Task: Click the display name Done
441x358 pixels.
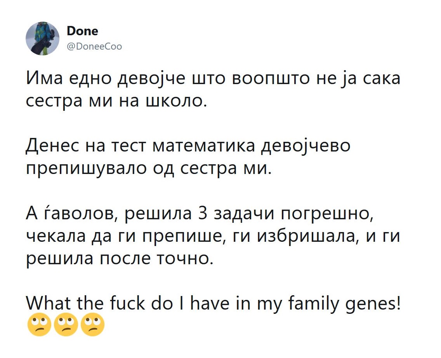Action: coord(82,31)
